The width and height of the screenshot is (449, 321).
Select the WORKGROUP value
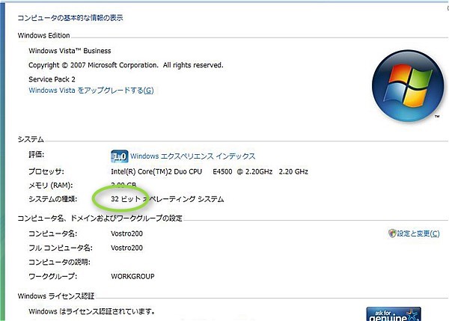(132, 276)
